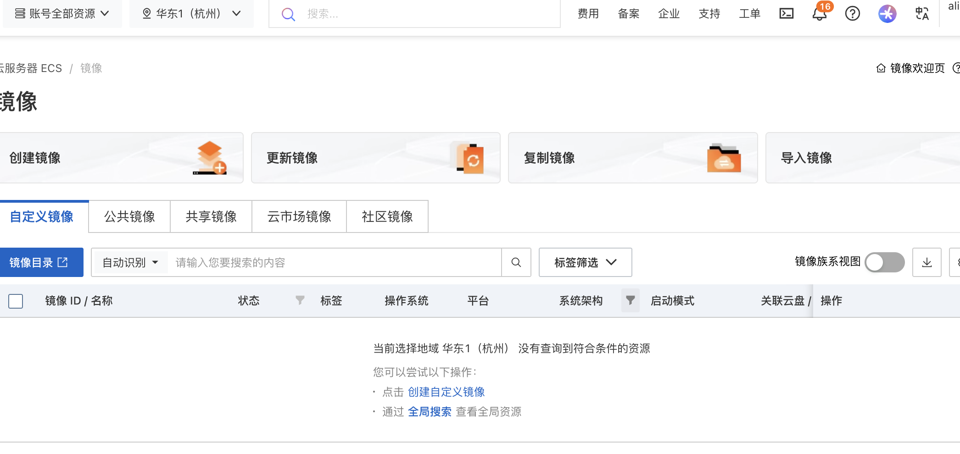Click the help question mark icon
This screenshot has width=960, height=454.
852,14
